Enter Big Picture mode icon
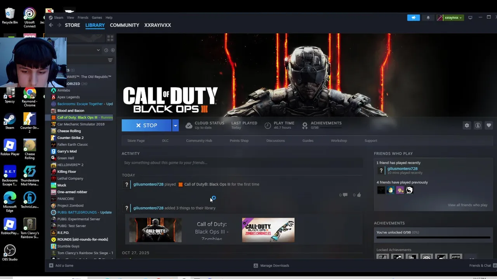497x279 pixels. [x=470, y=17]
